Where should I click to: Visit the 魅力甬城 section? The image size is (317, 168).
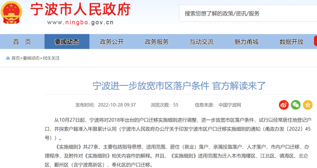click(x=246, y=42)
